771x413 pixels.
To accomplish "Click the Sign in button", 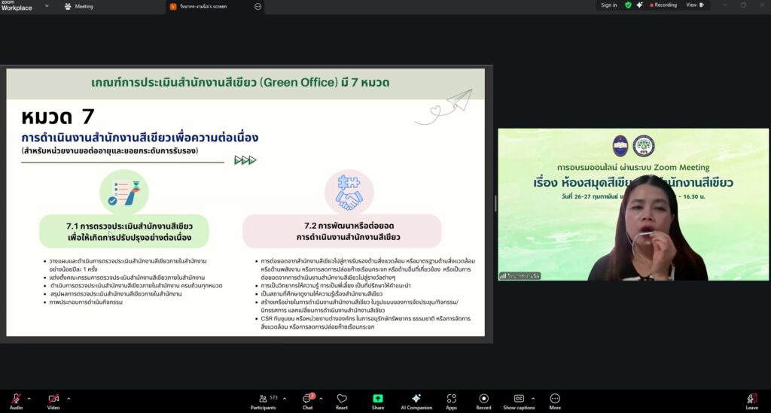I will [608, 5].
